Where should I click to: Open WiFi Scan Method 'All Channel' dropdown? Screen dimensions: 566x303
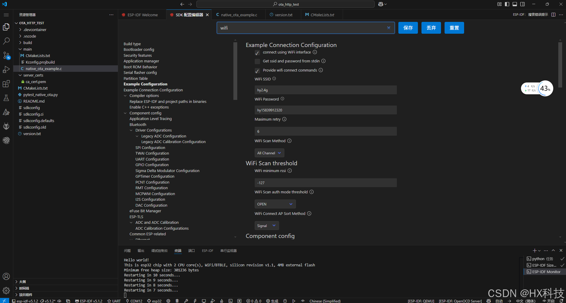tap(269, 153)
